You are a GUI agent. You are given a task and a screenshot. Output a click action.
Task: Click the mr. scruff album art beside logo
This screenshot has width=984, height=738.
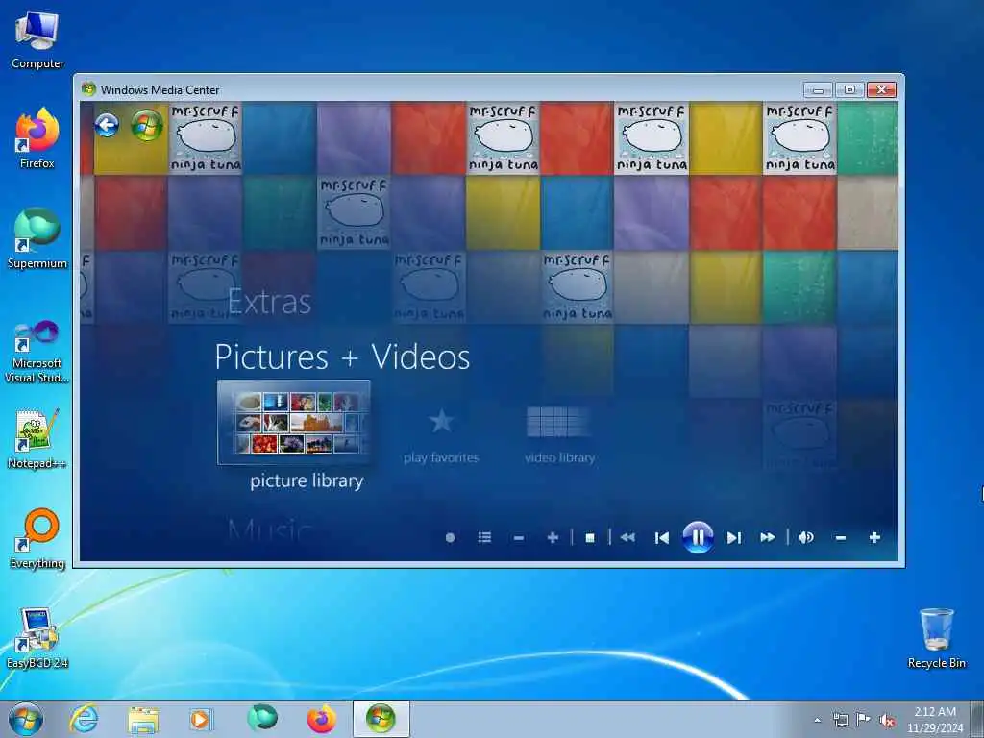[x=206, y=138]
